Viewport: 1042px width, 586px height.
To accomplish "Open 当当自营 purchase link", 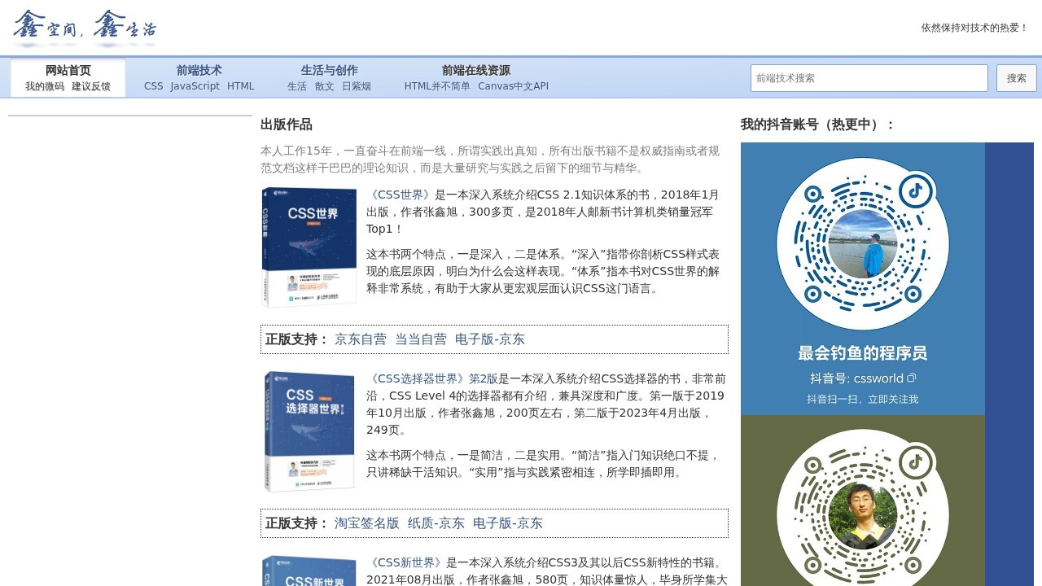I will click(421, 339).
